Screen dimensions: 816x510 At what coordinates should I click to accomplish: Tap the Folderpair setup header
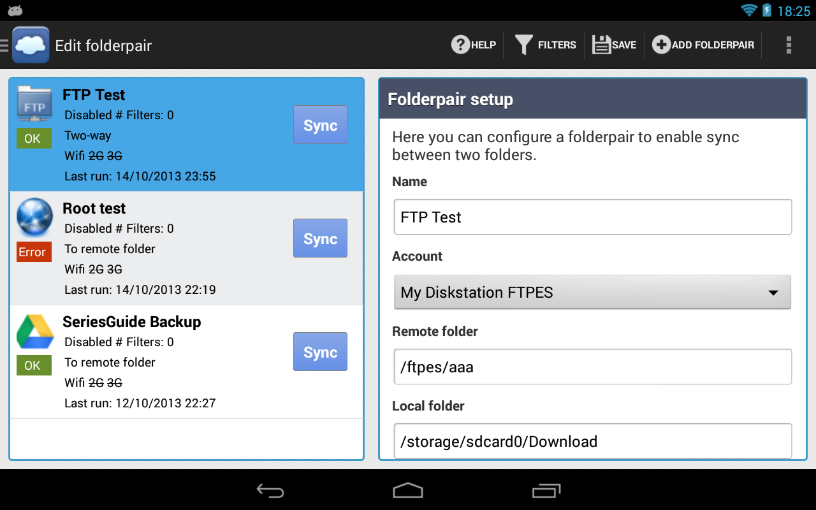pyautogui.click(x=592, y=99)
